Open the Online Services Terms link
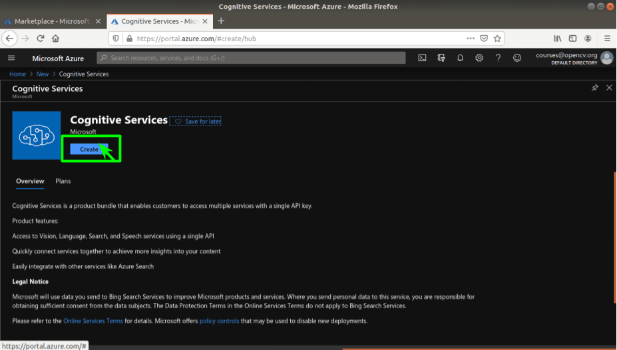The image size is (617, 350). point(93,321)
